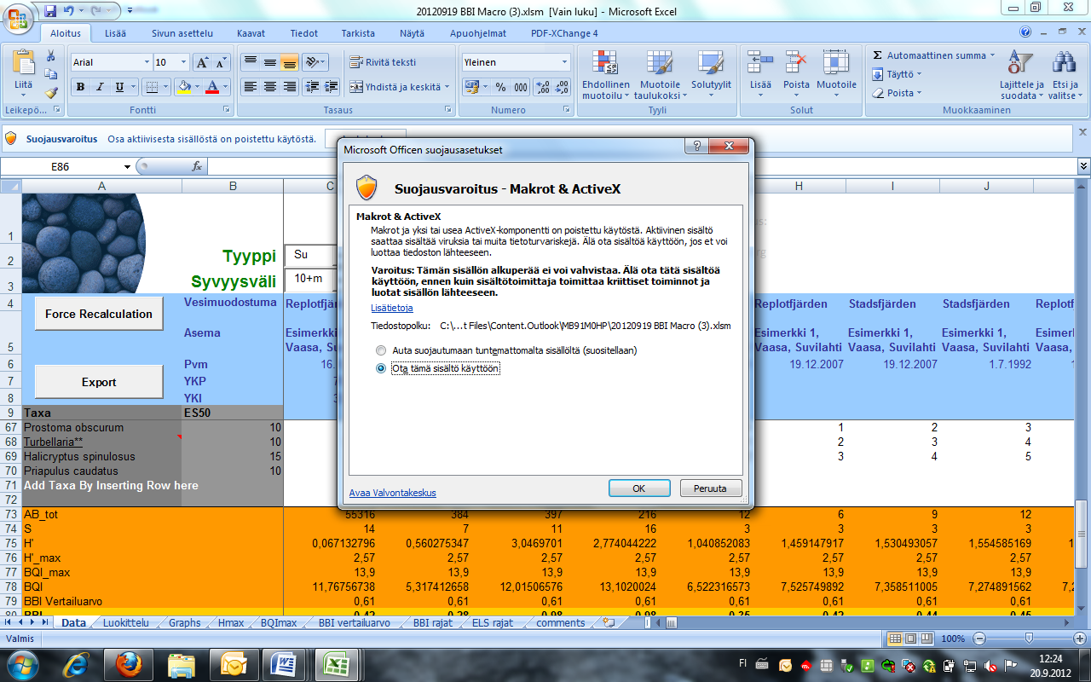Click the Save icon in the Quick Access toolbar
The width and height of the screenshot is (1091, 682).
(x=49, y=11)
